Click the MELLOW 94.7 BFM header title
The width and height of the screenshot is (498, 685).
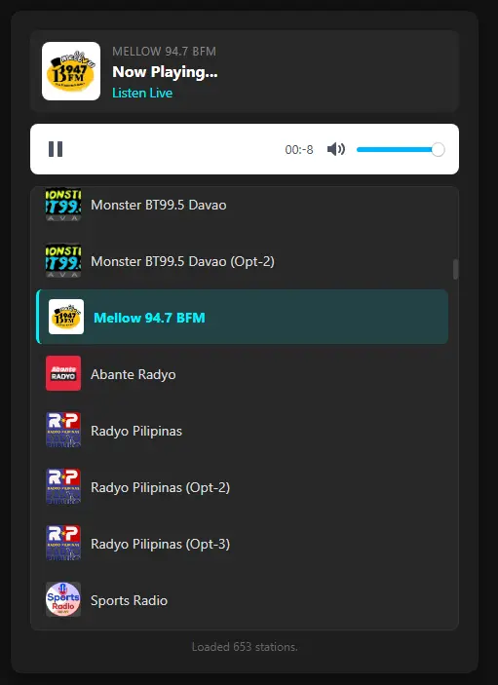point(165,52)
